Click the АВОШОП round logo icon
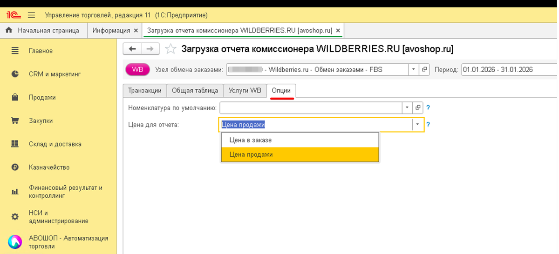559x254 pixels. pos(15,242)
